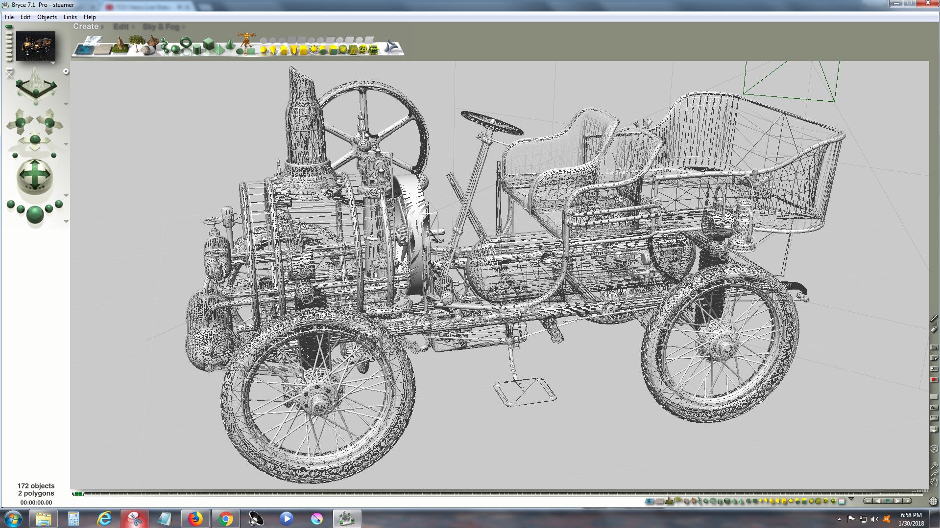The width and height of the screenshot is (940, 528).
Task: Open camera cross controls options triangle
Action: (66, 144)
